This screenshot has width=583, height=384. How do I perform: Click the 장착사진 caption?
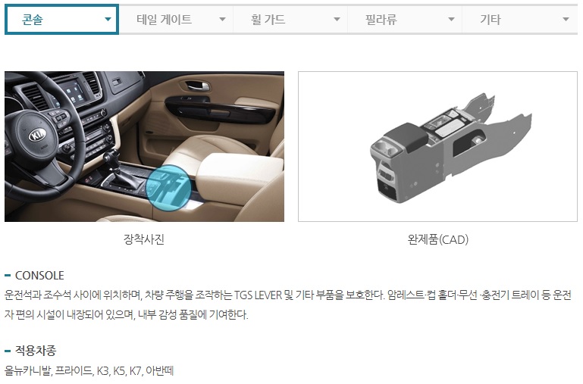(144, 239)
